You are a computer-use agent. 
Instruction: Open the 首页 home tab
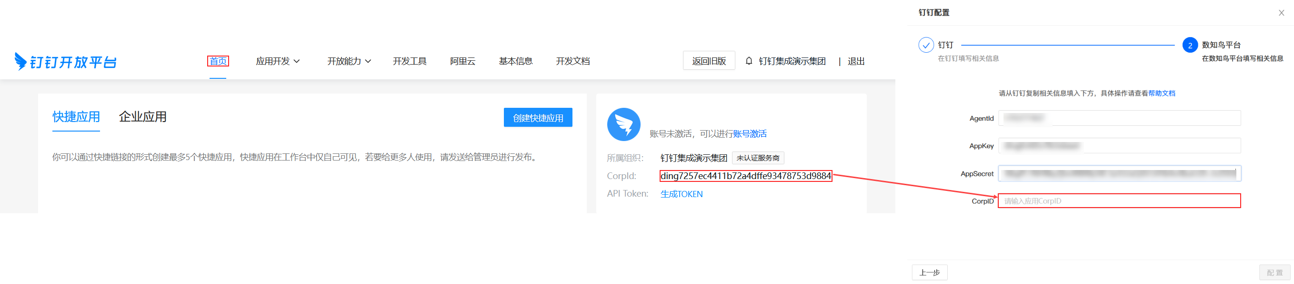[x=218, y=61]
